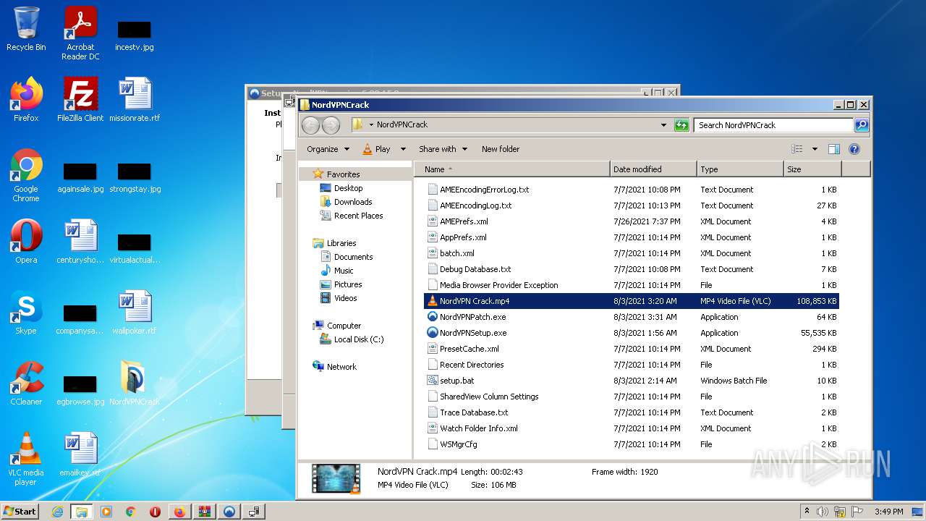The height and width of the screenshot is (521, 926).
Task: Open Start menu
Action: pyautogui.click(x=20, y=512)
